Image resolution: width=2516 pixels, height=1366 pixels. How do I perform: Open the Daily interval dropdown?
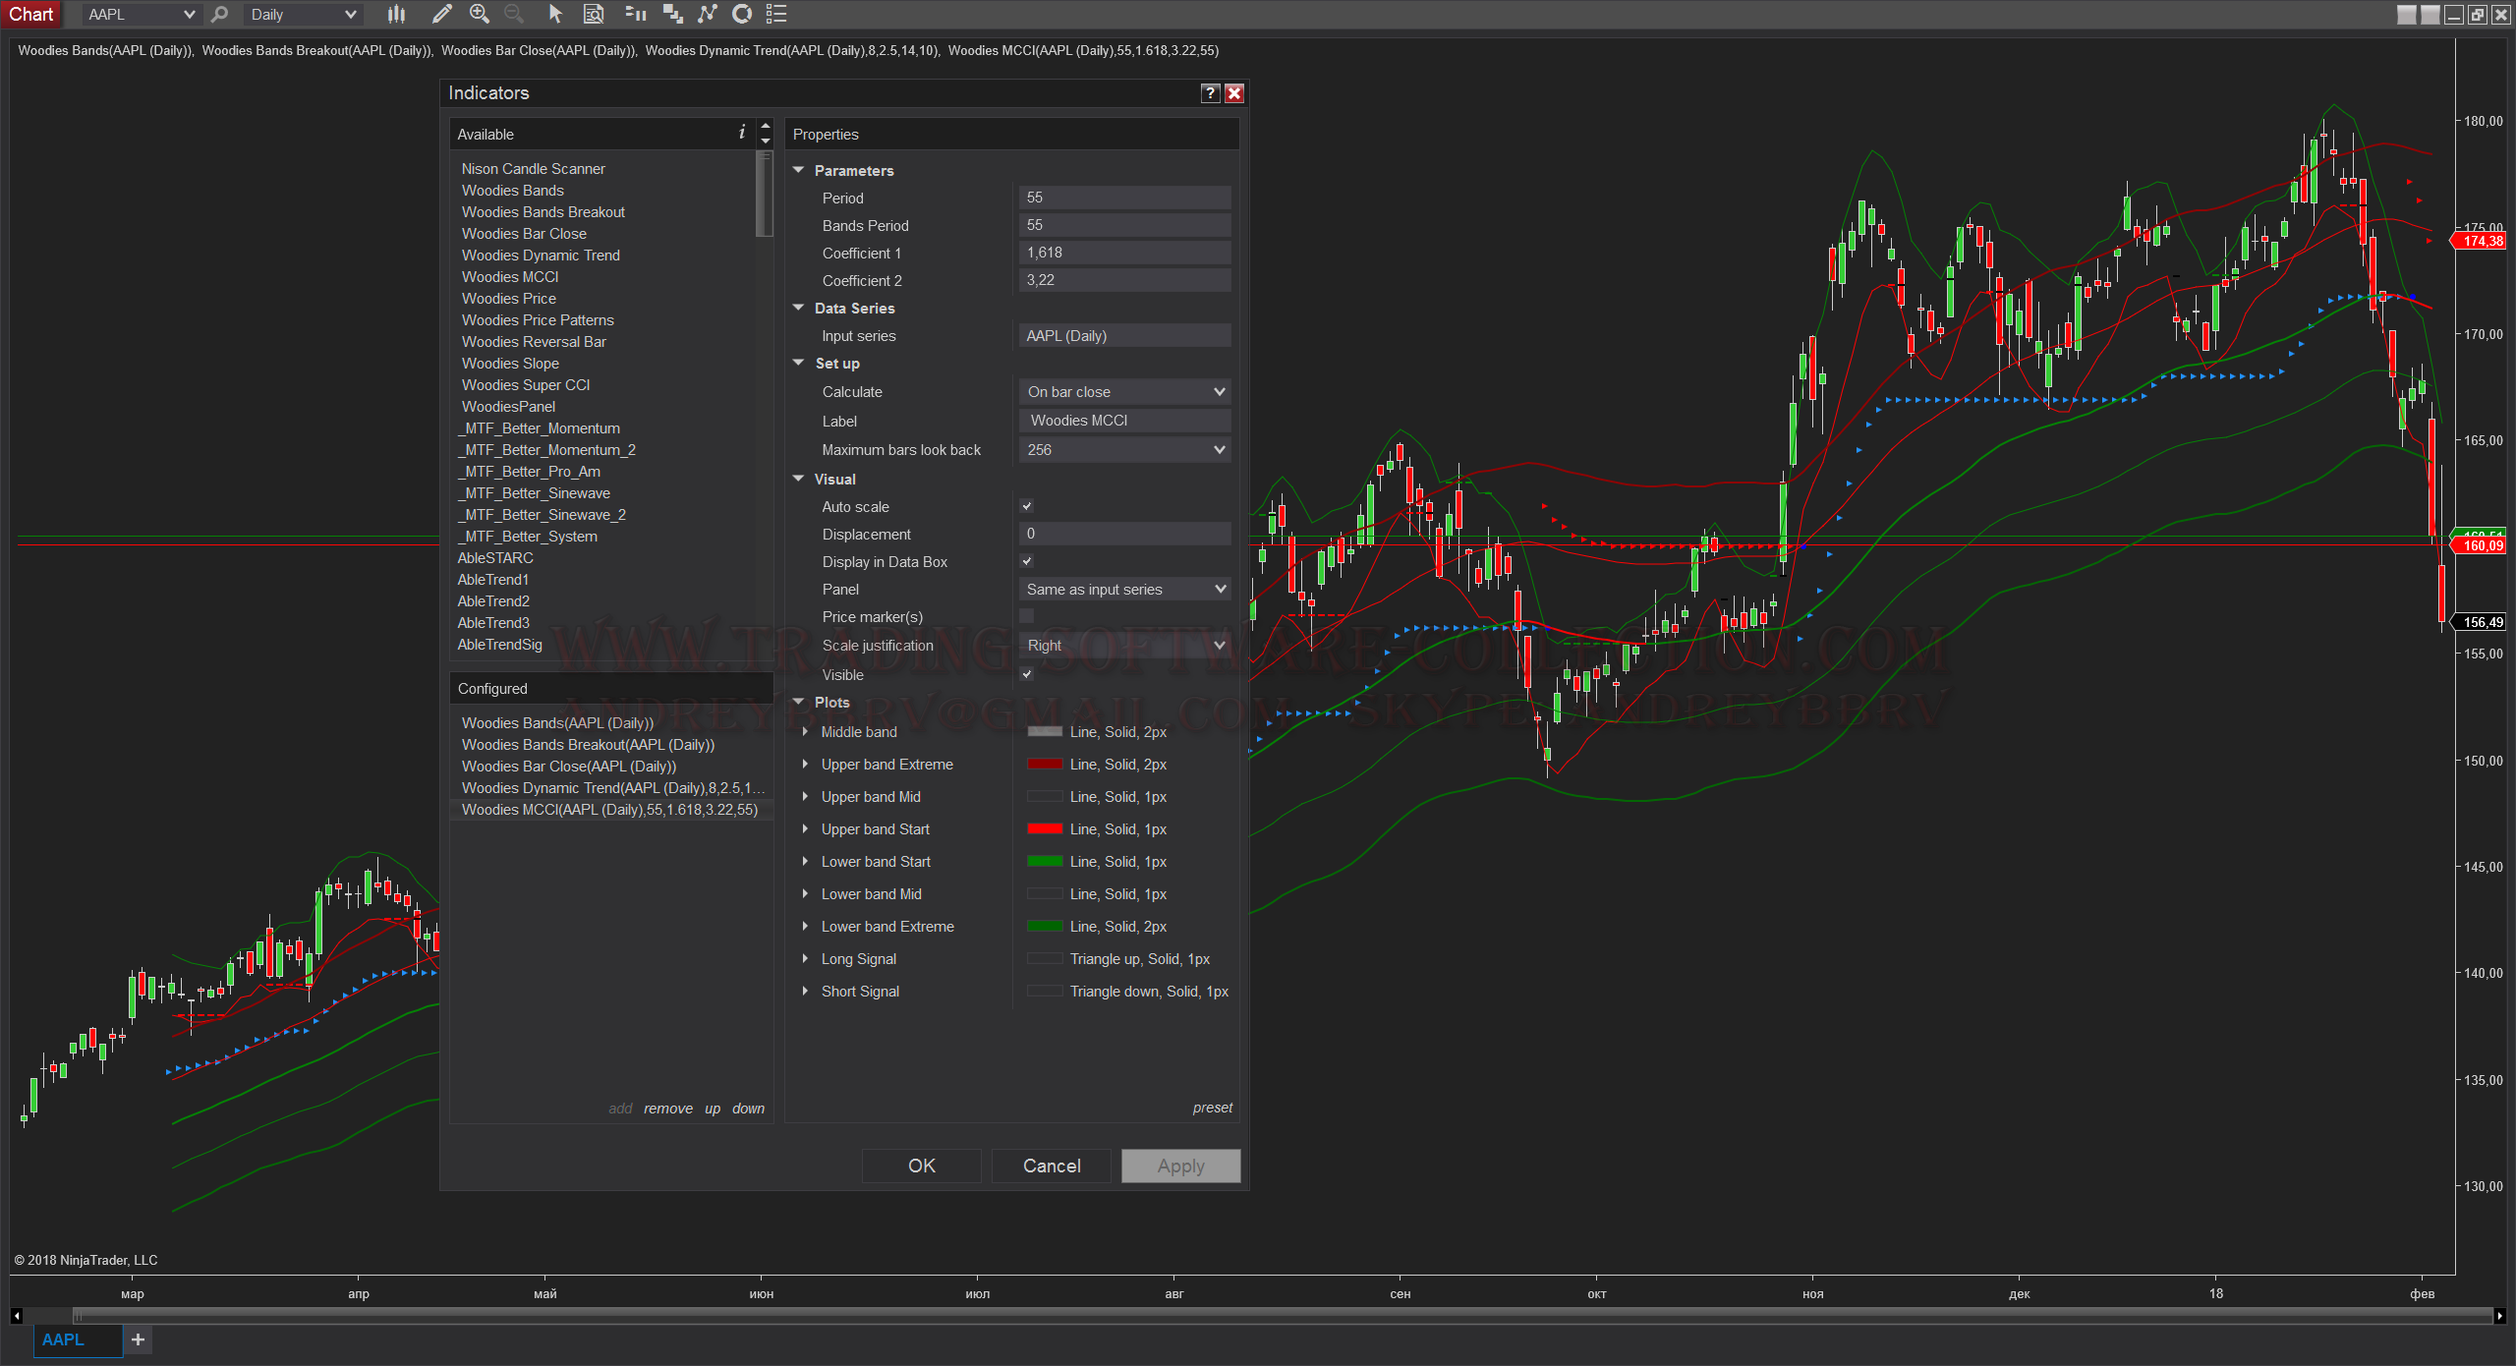[x=303, y=14]
